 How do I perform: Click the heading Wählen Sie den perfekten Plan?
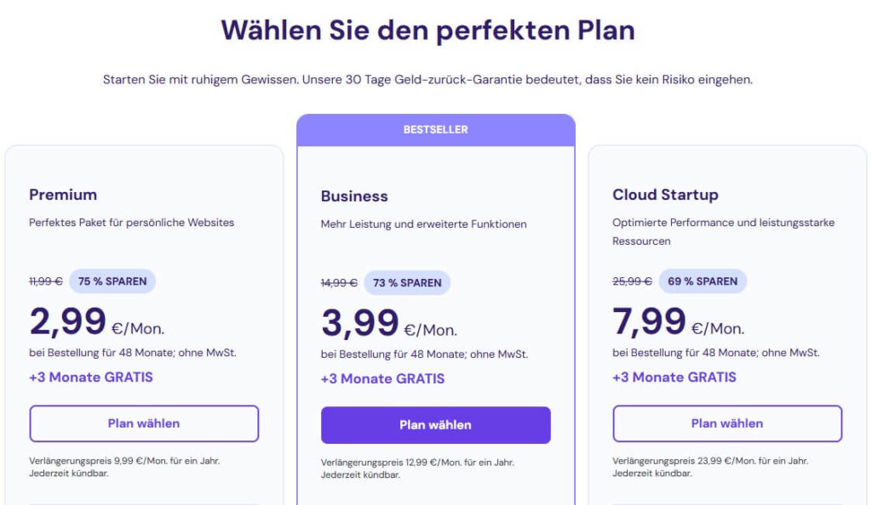pos(427,31)
